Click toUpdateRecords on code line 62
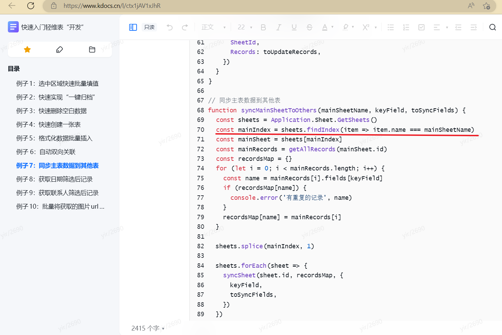 coord(290,52)
